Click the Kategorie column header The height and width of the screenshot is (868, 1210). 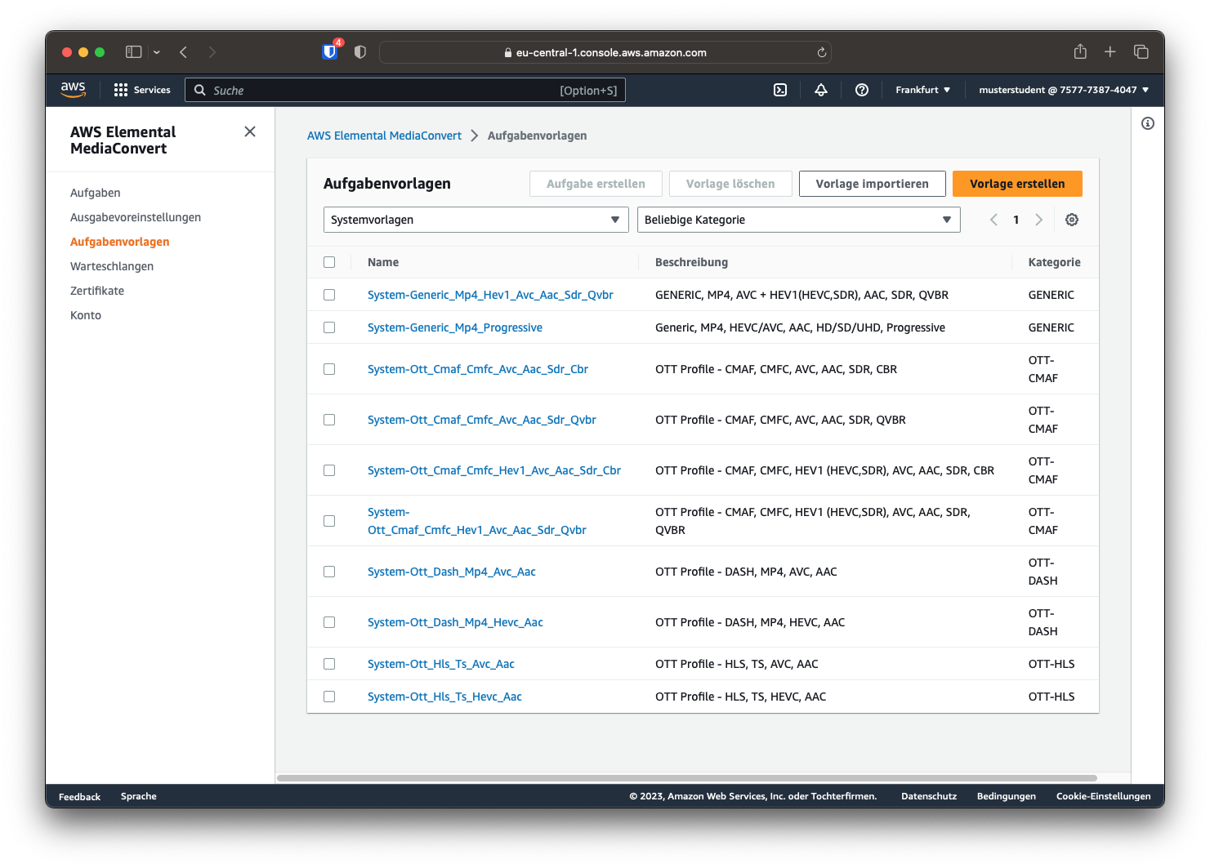point(1055,262)
